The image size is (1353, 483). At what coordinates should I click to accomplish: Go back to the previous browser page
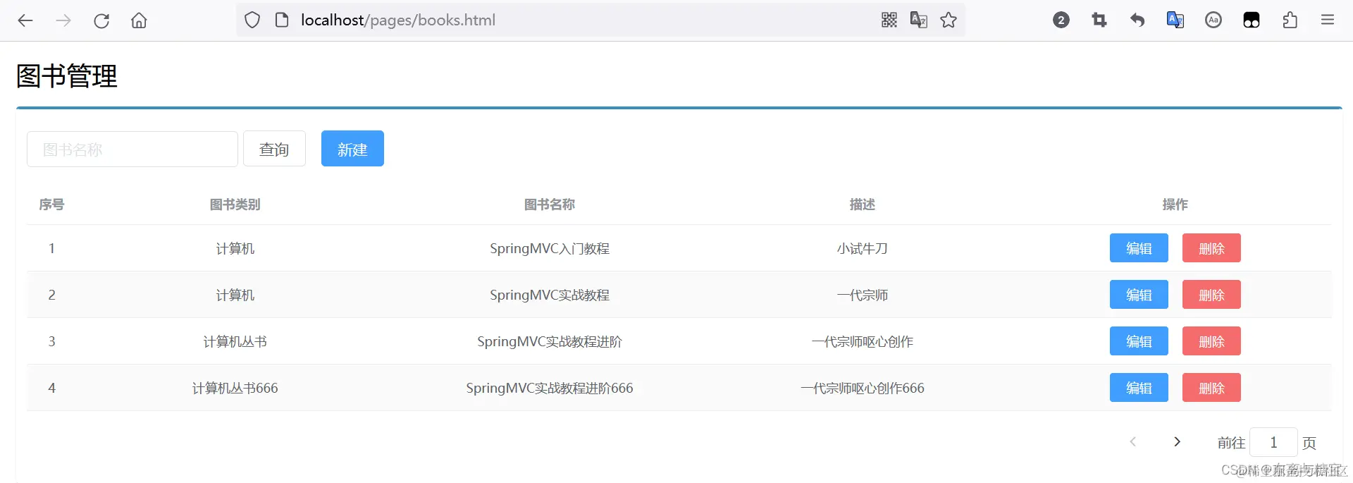click(x=25, y=20)
